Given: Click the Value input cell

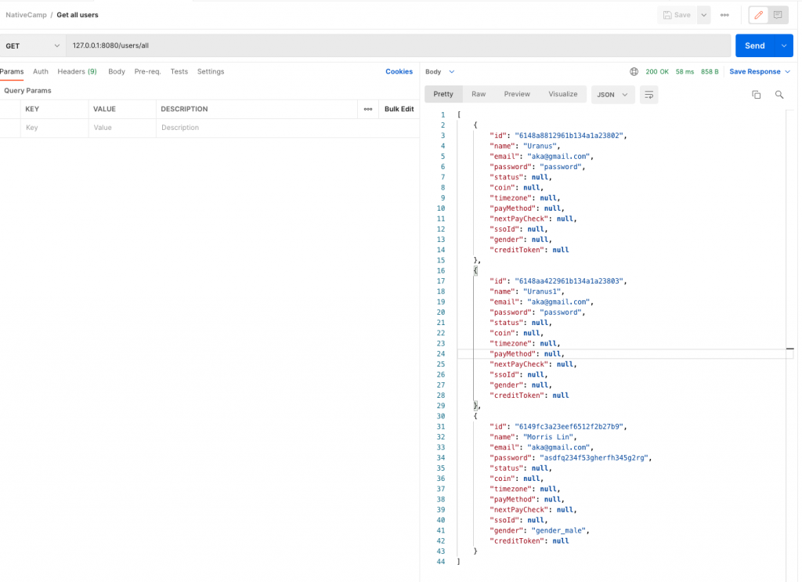Looking at the screenshot, I should pos(122,128).
